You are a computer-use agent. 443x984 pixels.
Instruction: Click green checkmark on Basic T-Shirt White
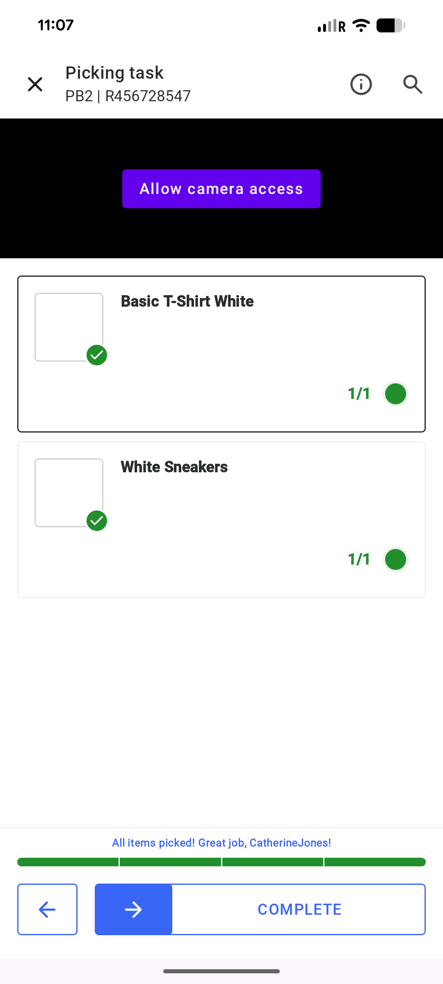pos(97,355)
